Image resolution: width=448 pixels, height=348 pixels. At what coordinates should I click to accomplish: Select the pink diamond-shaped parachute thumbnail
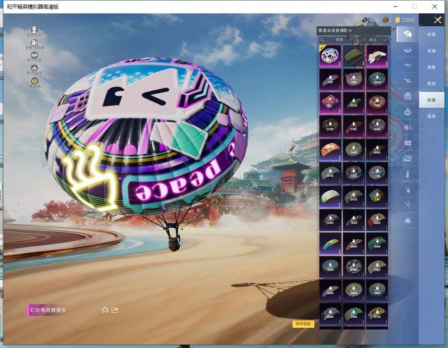point(330,103)
